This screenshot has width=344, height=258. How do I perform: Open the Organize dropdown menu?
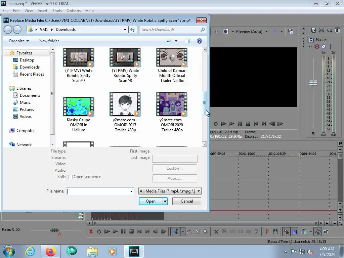tap(19, 41)
